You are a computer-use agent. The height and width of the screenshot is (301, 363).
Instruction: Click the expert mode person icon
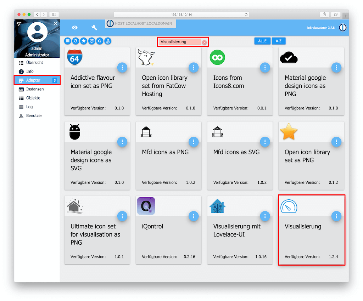(108, 41)
